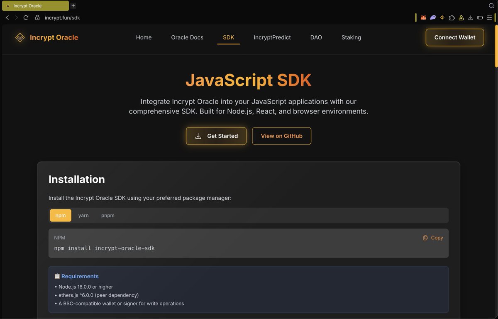Open the Binance wallet extension
This screenshot has width=498, height=319.
442,18
